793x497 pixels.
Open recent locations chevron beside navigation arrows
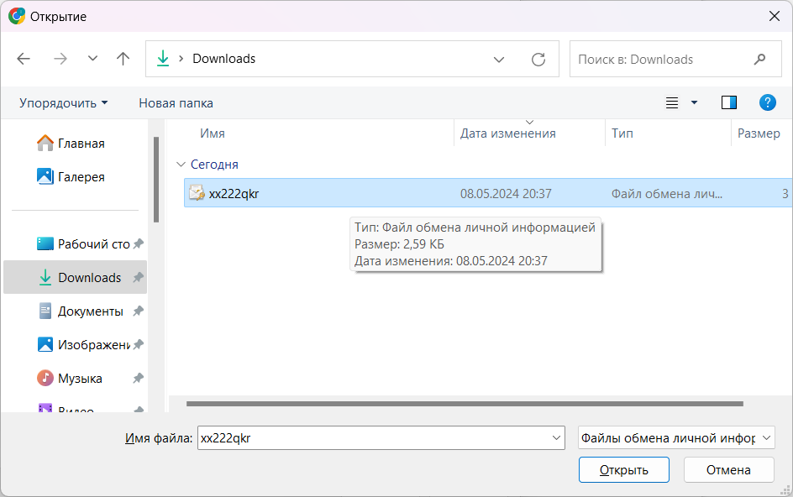click(x=92, y=59)
